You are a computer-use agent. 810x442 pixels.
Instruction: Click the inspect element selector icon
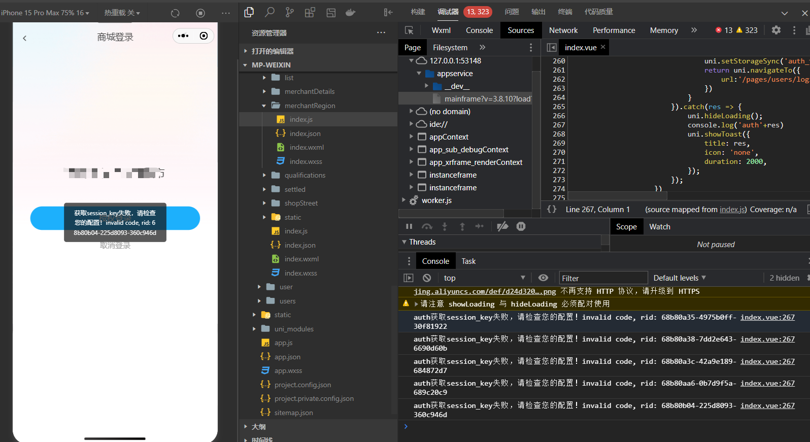pos(409,30)
